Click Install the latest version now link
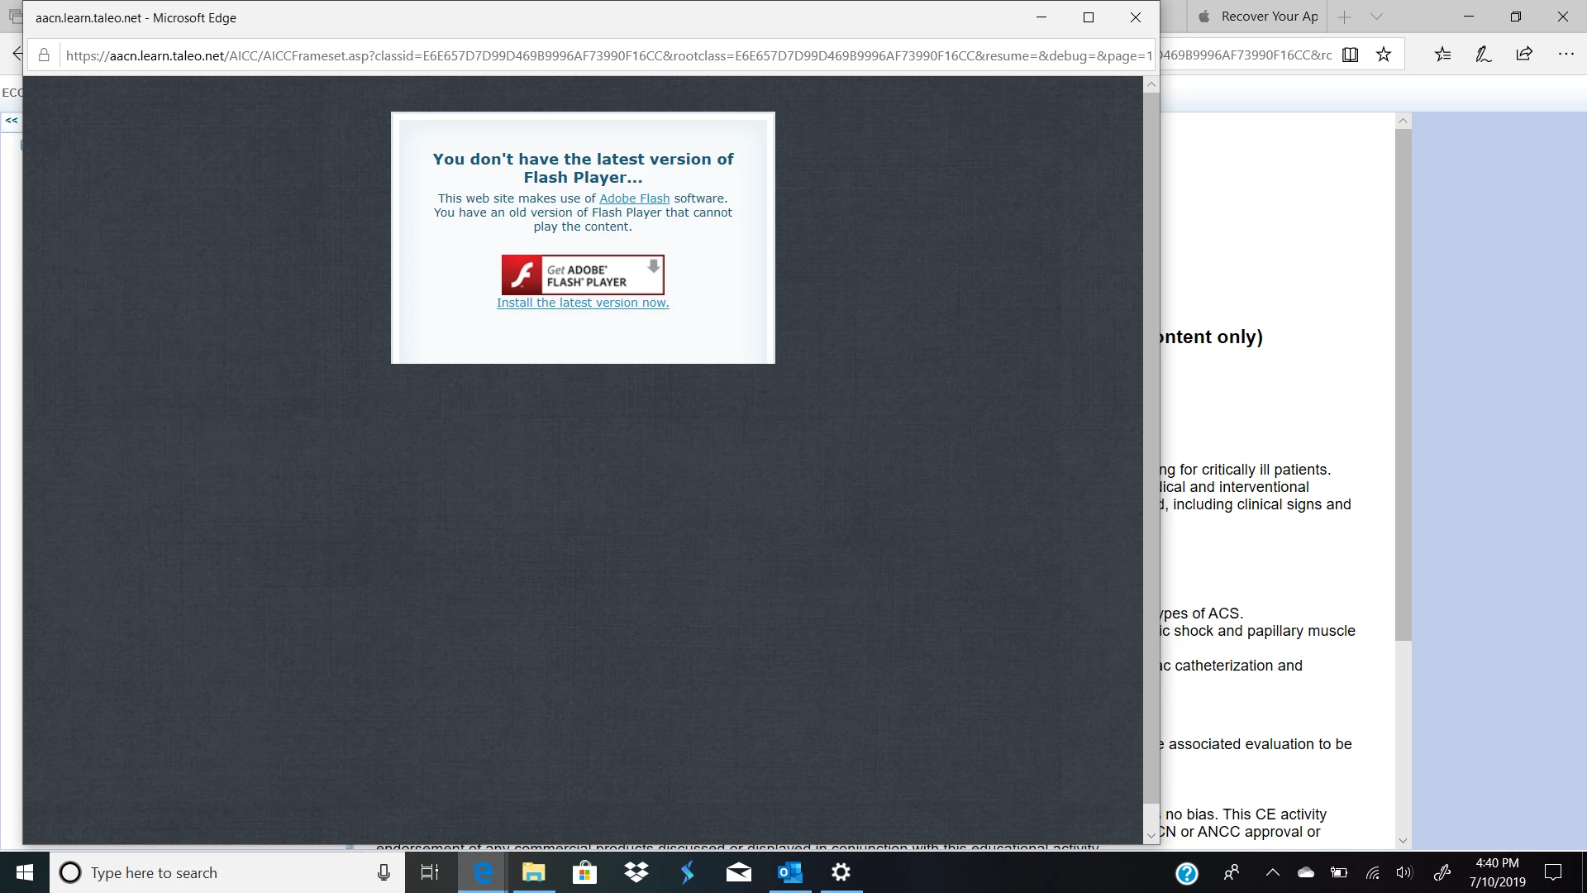The width and height of the screenshot is (1587, 893). click(583, 303)
